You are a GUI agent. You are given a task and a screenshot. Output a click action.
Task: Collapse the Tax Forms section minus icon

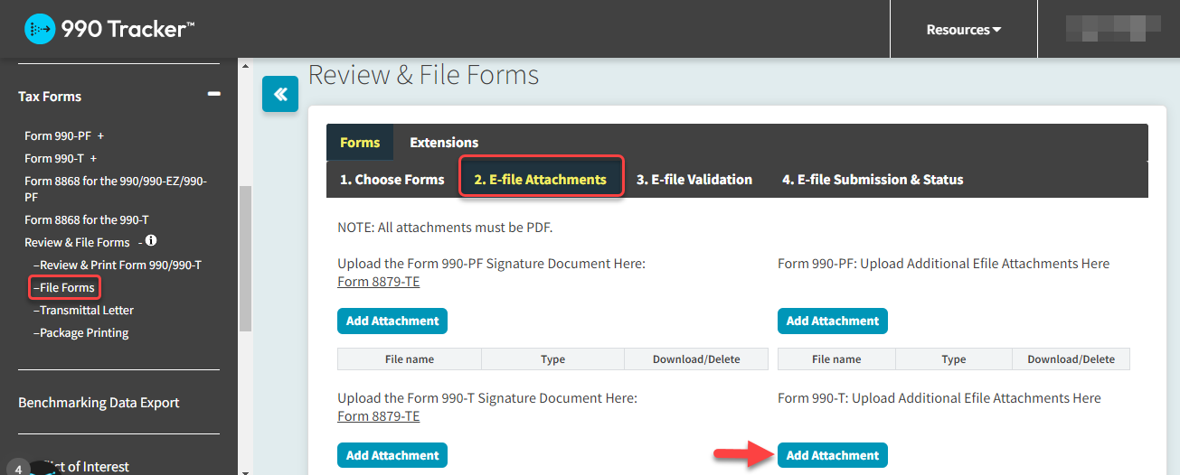214,94
